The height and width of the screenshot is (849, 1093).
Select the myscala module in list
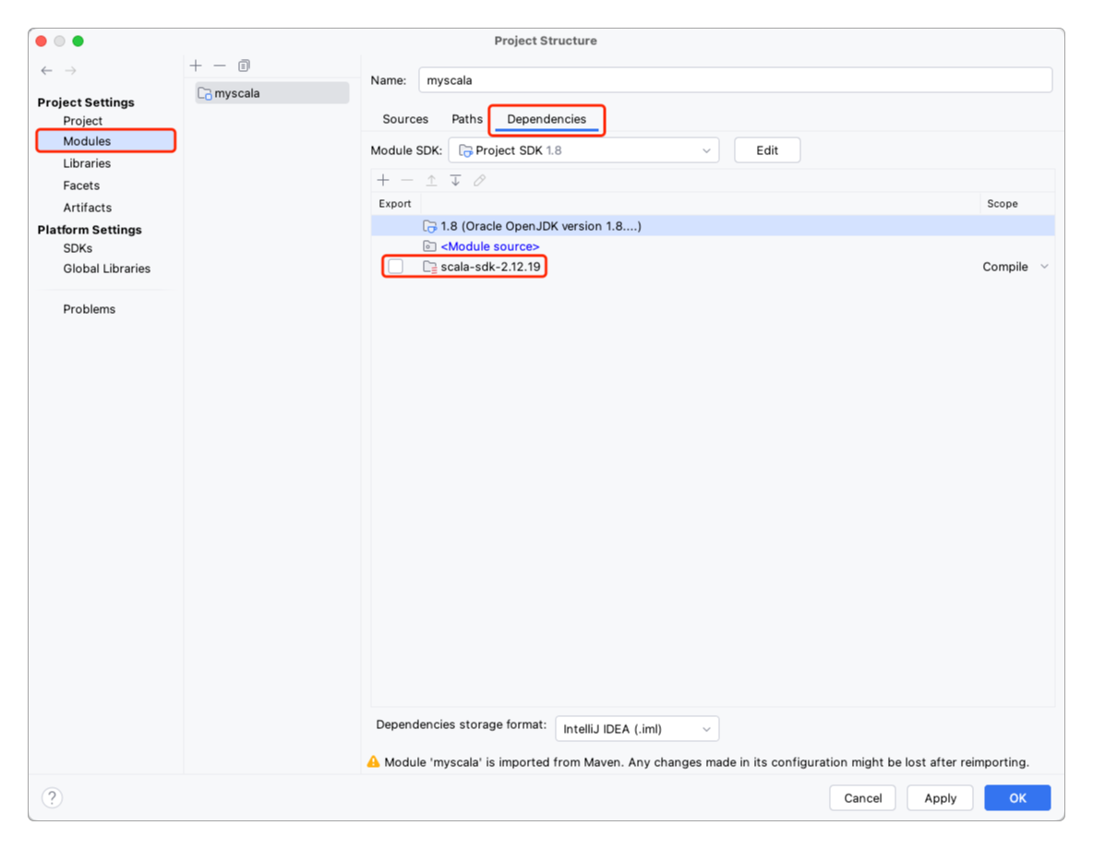tap(271, 93)
